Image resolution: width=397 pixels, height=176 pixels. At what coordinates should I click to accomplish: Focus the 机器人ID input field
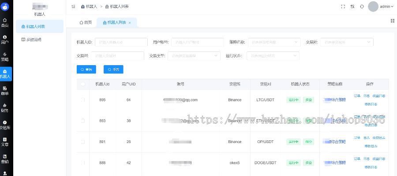point(121,42)
